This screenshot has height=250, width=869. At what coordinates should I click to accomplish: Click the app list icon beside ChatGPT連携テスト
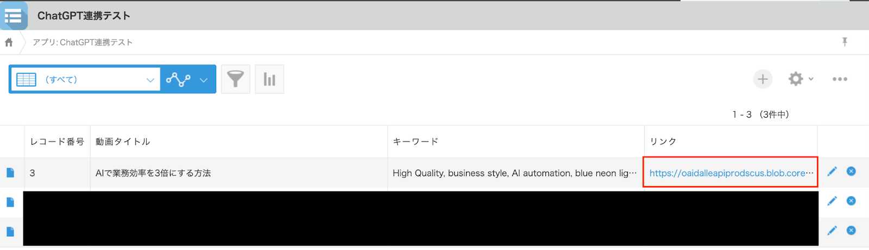point(13,16)
